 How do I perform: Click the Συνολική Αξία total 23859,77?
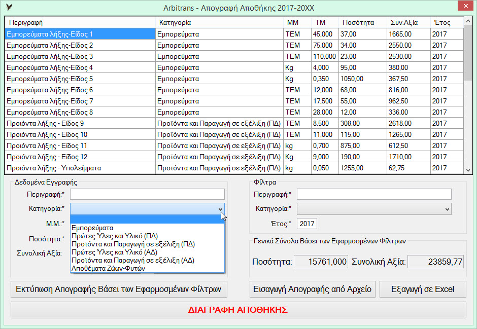click(x=435, y=262)
